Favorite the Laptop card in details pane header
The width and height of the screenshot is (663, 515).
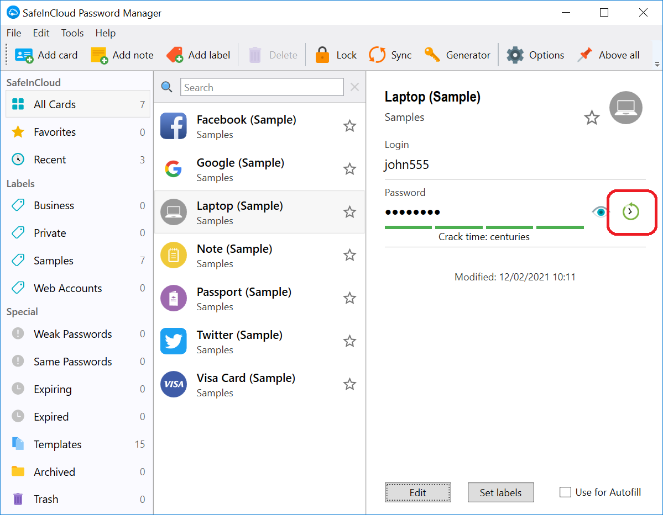tap(592, 118)
